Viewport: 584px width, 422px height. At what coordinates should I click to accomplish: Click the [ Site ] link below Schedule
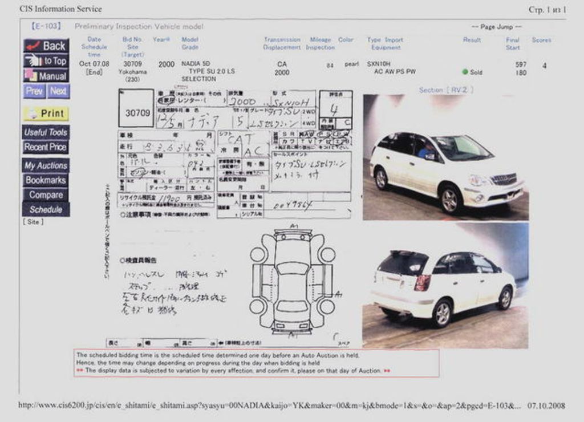coord(33,222)
